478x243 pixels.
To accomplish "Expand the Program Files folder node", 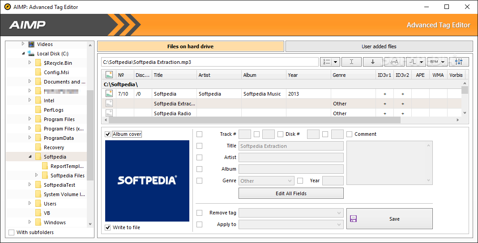I will pyautogui.click(x=30, y=119).
